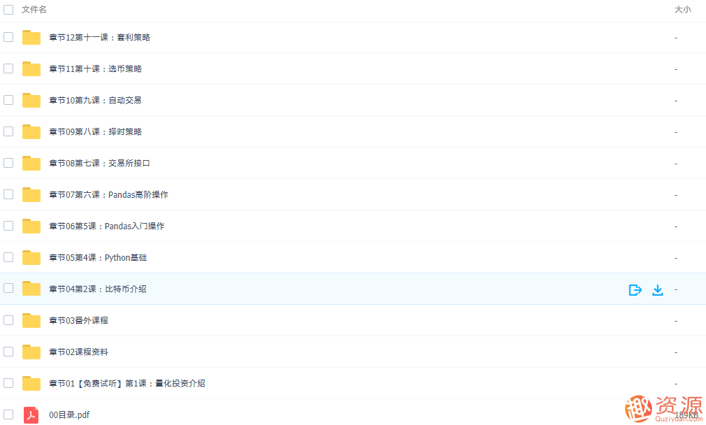
Task: Click share icon on 章节04 row
Action: click(x=635, y=290)
